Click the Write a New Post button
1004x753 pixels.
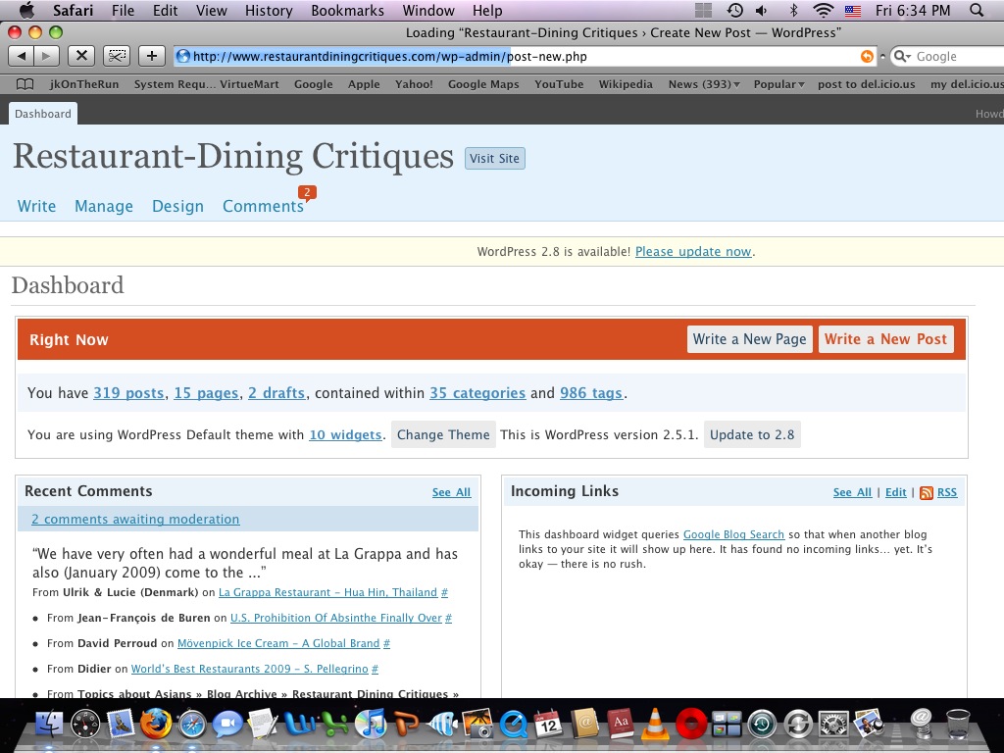(885, 339)
